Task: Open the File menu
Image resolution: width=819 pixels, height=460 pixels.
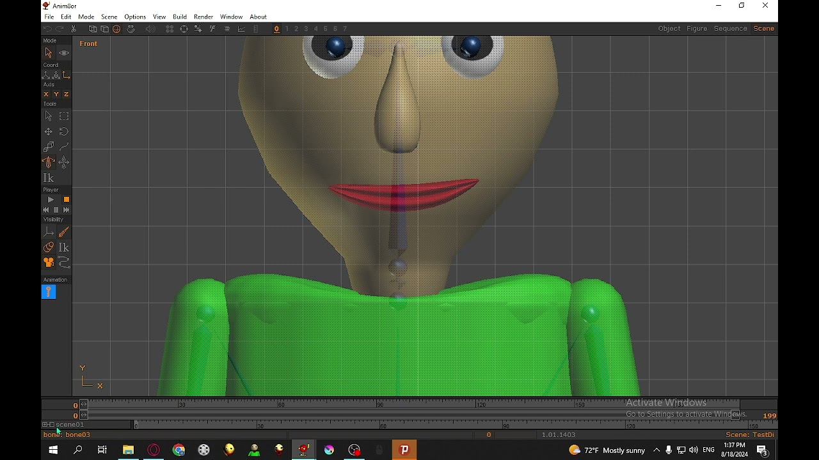Action: 49,17
